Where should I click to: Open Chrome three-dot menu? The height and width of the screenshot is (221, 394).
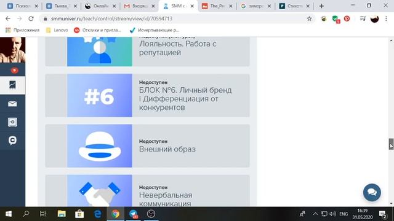click(x=386, y=18)
